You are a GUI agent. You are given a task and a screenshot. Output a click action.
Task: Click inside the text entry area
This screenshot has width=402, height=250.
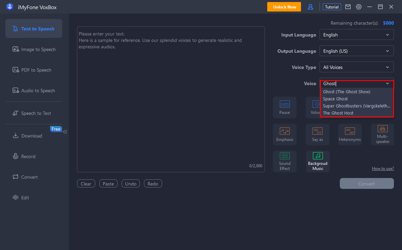171,99
